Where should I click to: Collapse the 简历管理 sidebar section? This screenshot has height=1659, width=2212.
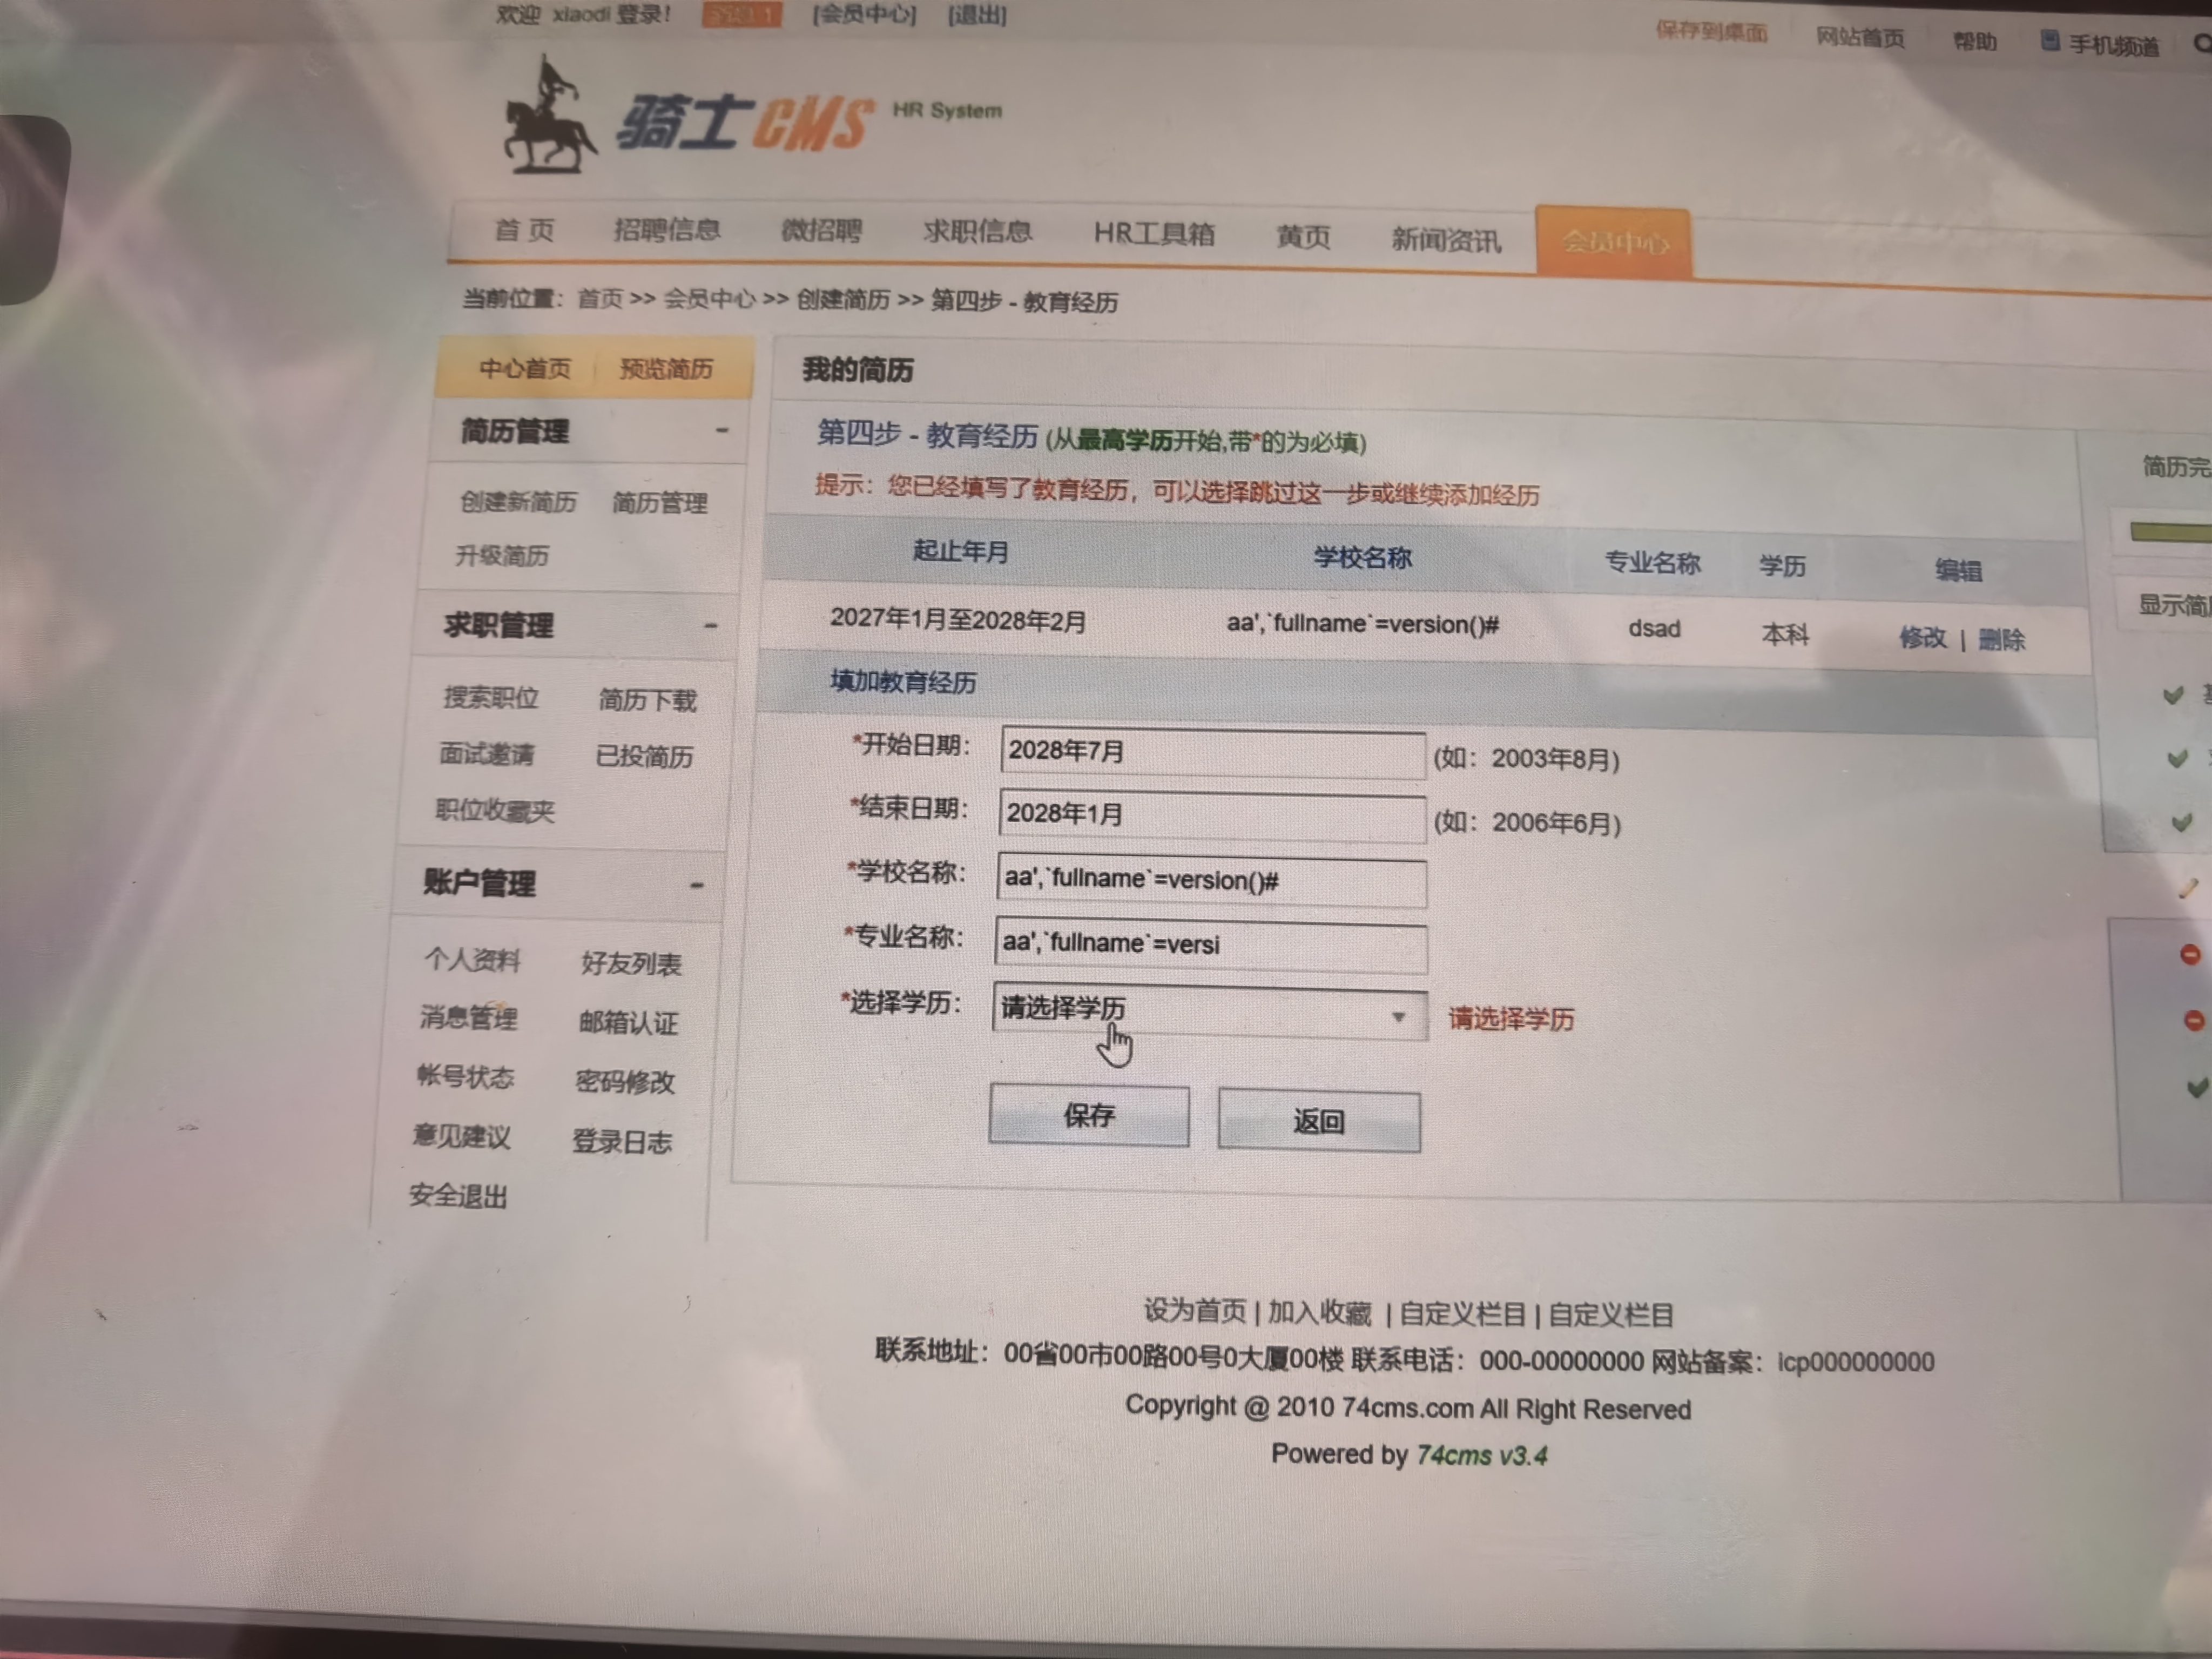point(722,431)
